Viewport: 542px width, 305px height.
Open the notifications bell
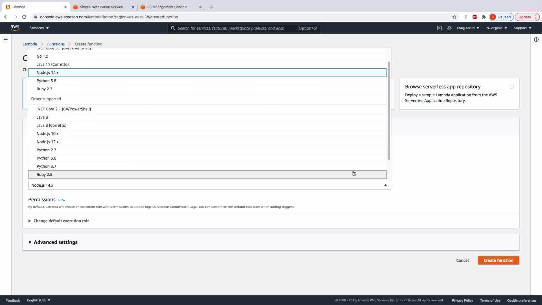point(449,28)
